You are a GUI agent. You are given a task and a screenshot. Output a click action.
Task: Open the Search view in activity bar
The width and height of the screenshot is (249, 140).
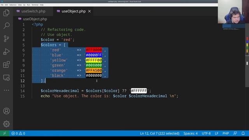[6, 26]
